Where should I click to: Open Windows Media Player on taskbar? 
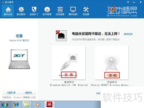[38, 105]
